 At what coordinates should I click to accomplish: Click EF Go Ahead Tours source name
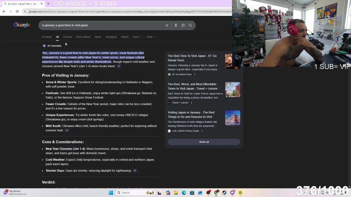coord(182,74)
